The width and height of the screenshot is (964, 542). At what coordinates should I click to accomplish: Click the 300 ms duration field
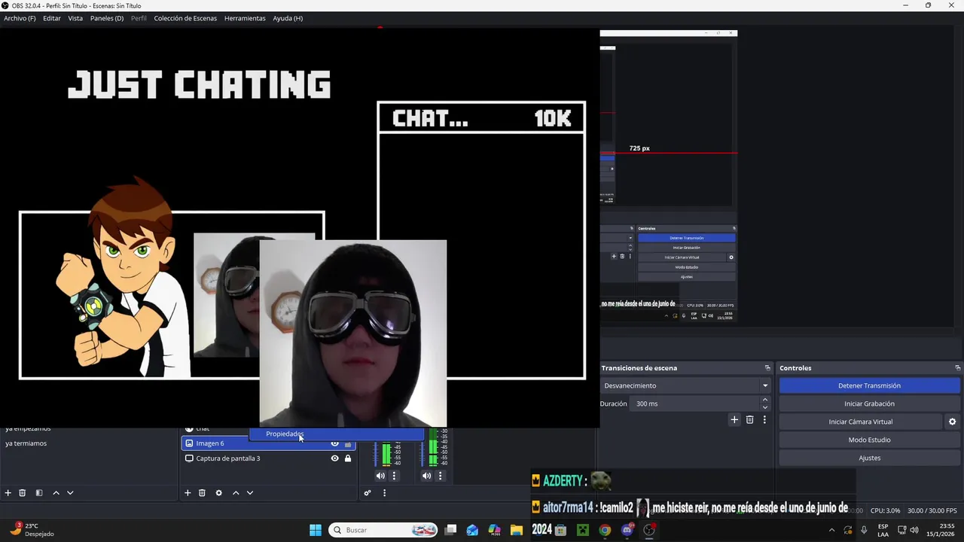696,403
